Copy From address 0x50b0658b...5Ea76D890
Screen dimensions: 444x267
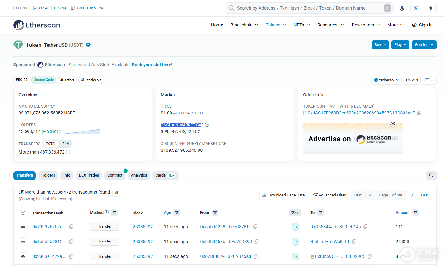click(x=256, y=242)
